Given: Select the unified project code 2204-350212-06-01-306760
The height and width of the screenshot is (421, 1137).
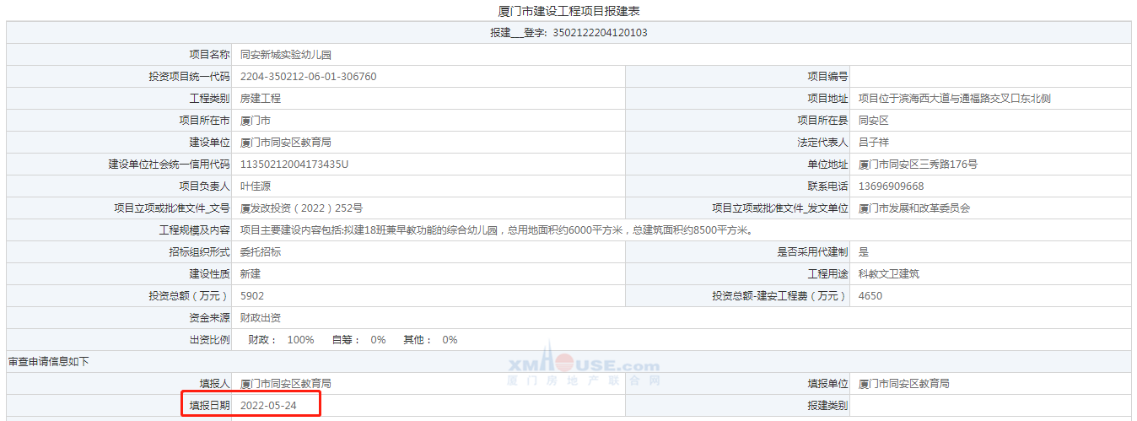Looking at the screenshot, I should click(x=308, y=77).
